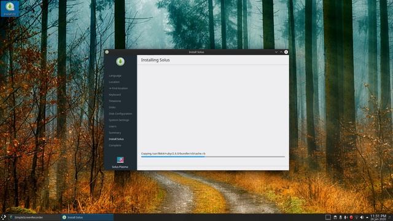This screenshot has height=221, width=393.
Task: Select Disks step in installer sidebar
Action: 112,107
